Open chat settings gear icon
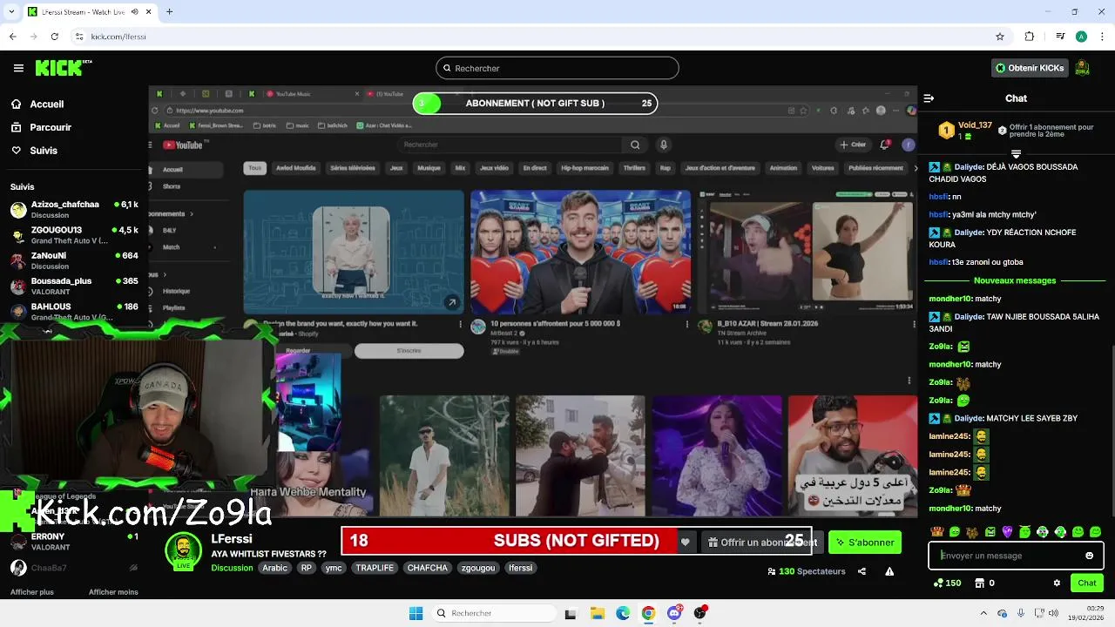 click(1057, 583)
